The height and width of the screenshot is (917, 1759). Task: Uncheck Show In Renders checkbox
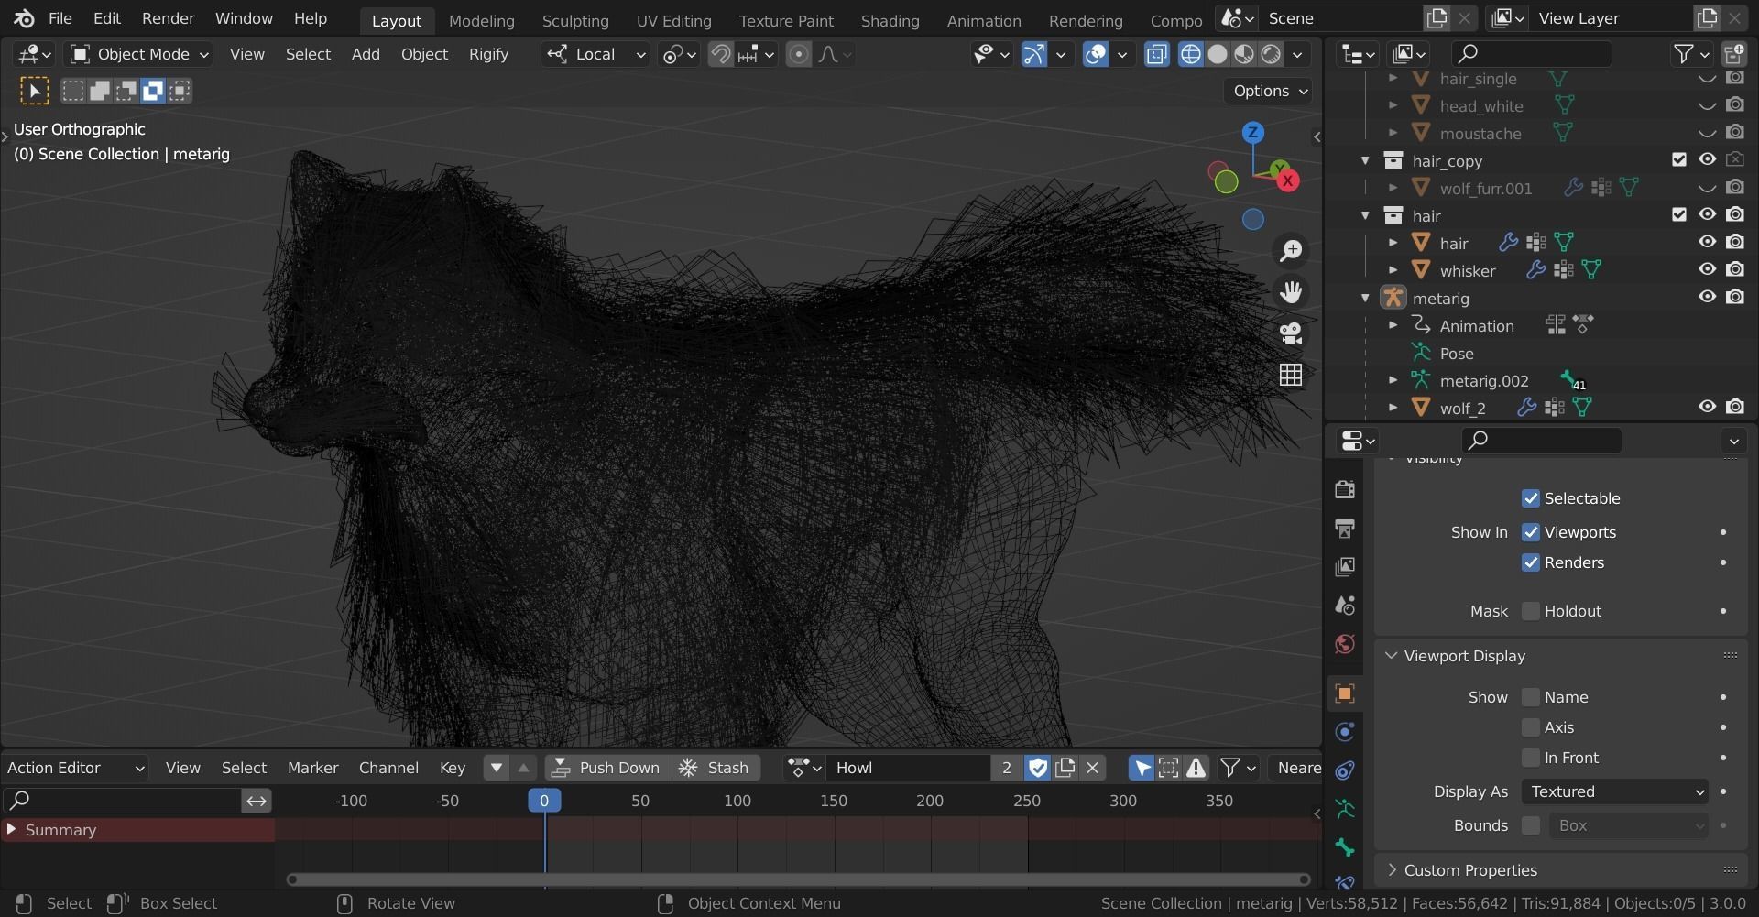(1531, 562)
